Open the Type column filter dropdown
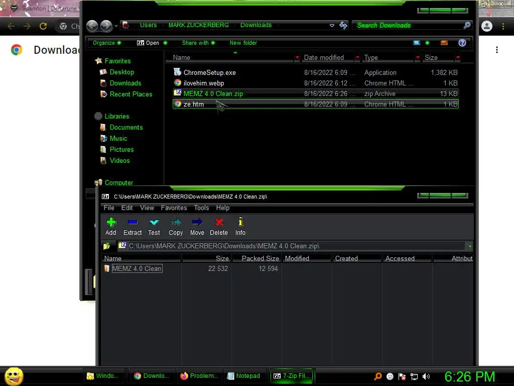 pos(418,57)
